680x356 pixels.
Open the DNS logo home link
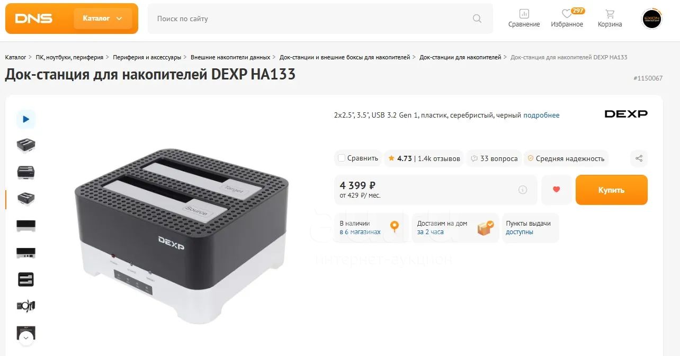33,19
